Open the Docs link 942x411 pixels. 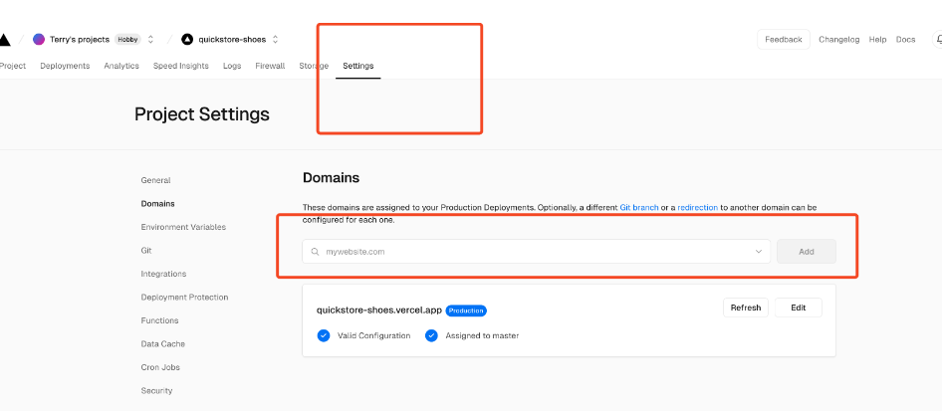905,40
